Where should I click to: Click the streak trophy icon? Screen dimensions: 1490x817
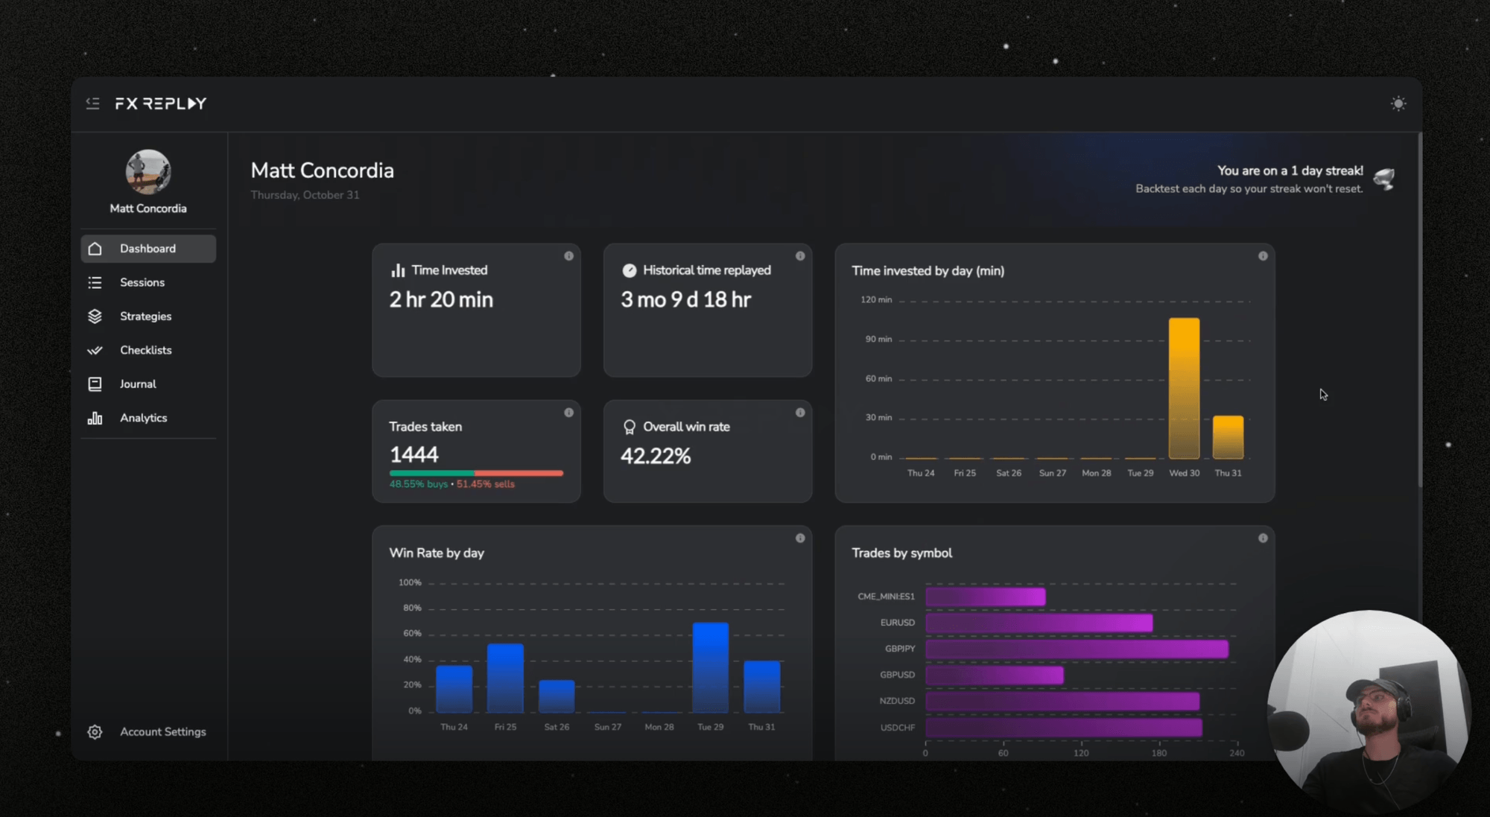[1384, 179]
